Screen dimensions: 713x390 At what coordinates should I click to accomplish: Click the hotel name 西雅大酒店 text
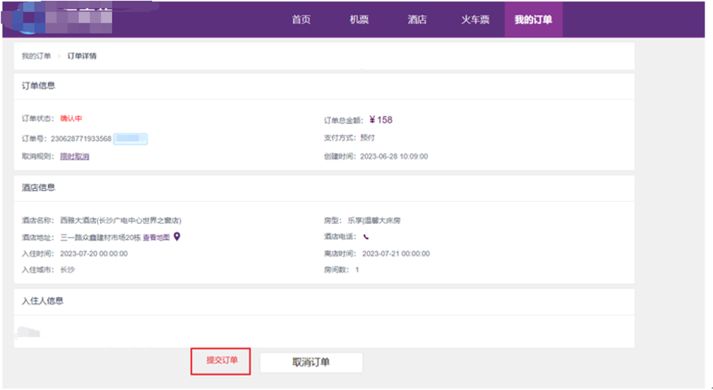pos(121,220)
